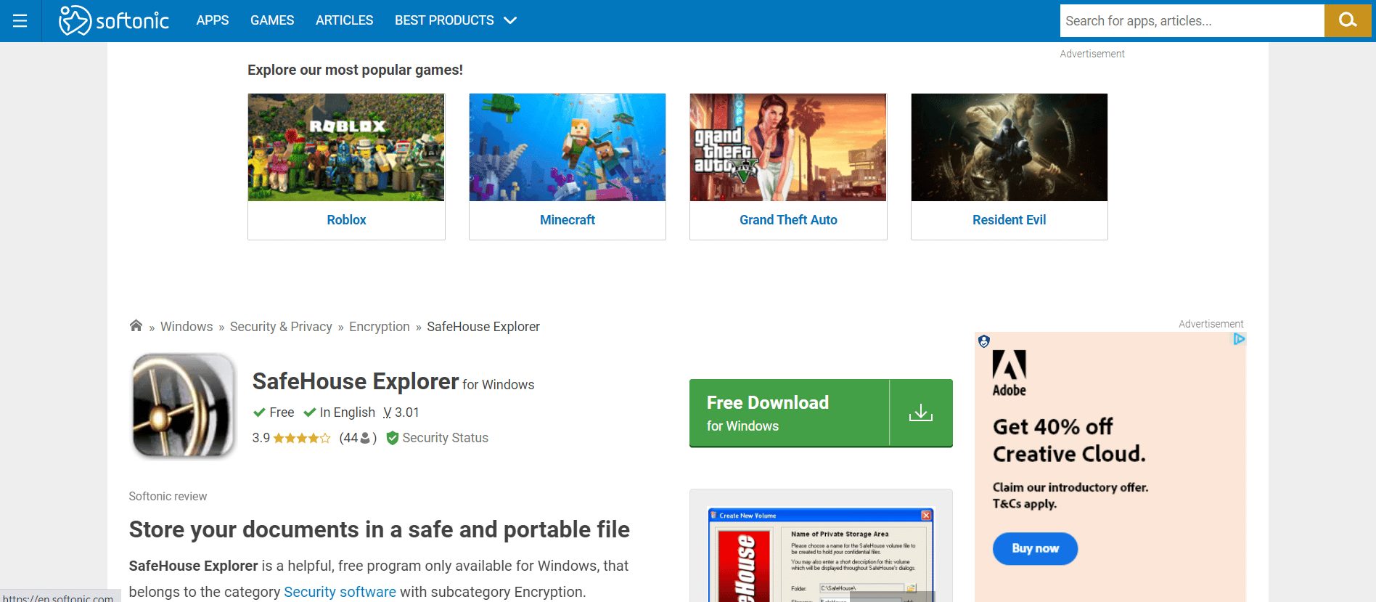This screenshot has height=602, width=1376.
Task: Open the Resident Evil thumbnail
Action: (x=1010, y=147)
